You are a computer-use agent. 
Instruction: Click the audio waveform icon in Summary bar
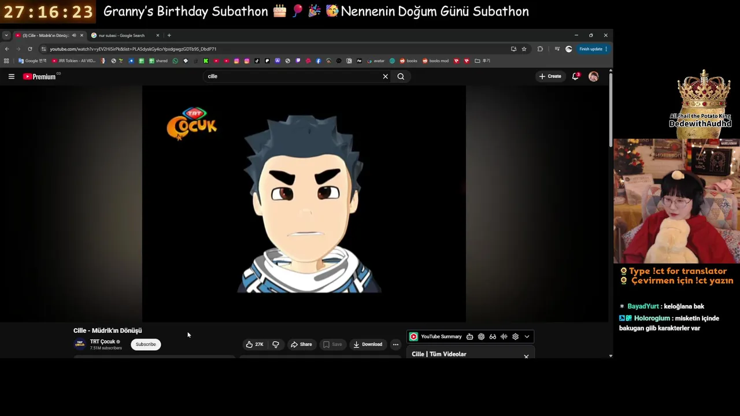tap(504, 337)
